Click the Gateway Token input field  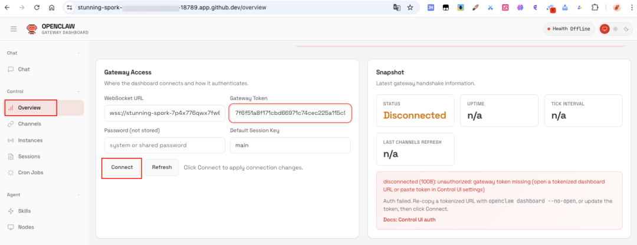pyautogui.click(x=290, y=112)
